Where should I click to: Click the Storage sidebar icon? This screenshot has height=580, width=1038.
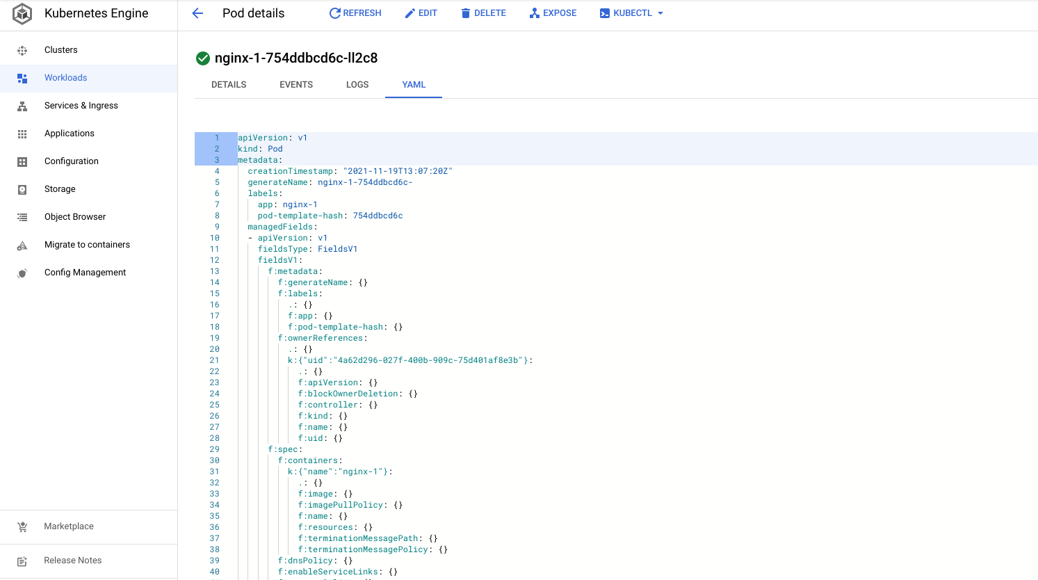(x=22, y=189)
